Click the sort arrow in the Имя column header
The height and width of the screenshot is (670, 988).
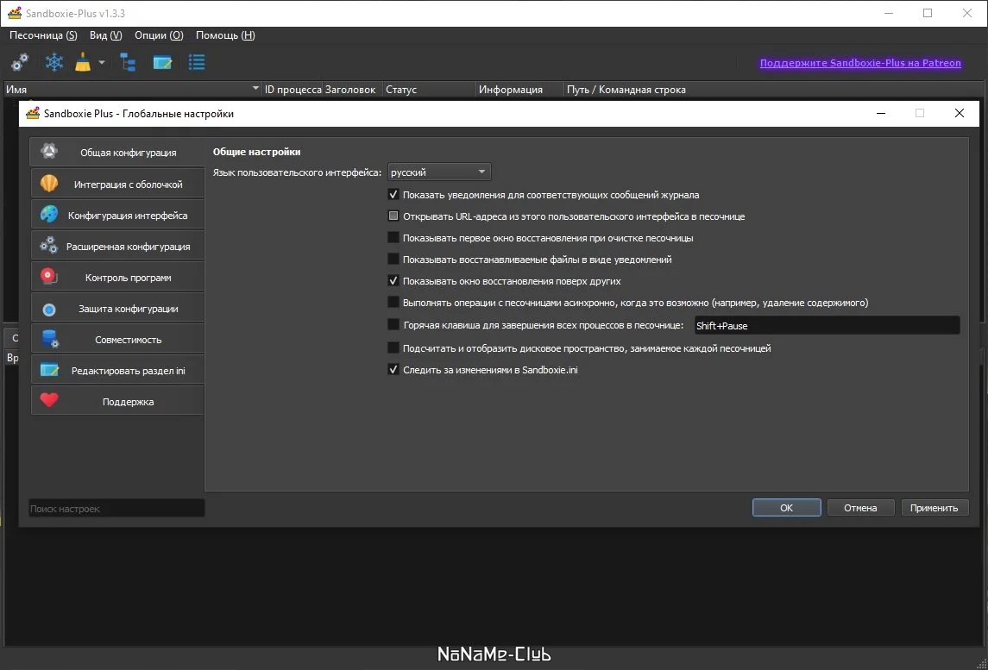coord(255,89)
